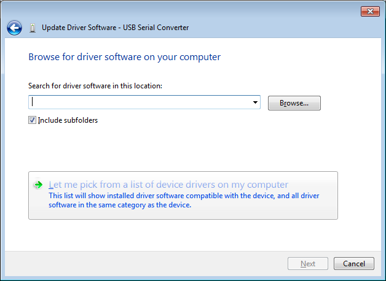
Task: Click 'Search for driver software in this location' label
Action: coord(95,86)
